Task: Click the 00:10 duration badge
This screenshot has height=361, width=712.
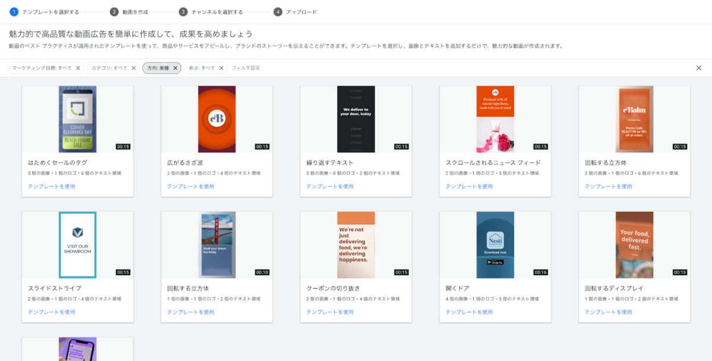Action: click(x=262, y=272)
